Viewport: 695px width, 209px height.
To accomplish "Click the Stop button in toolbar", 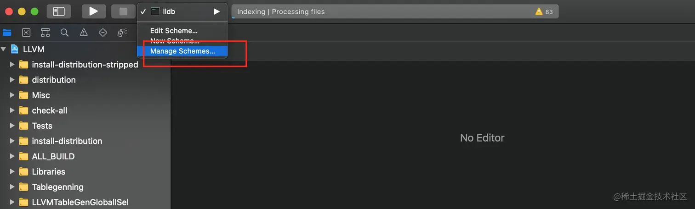I will (123, 11).
